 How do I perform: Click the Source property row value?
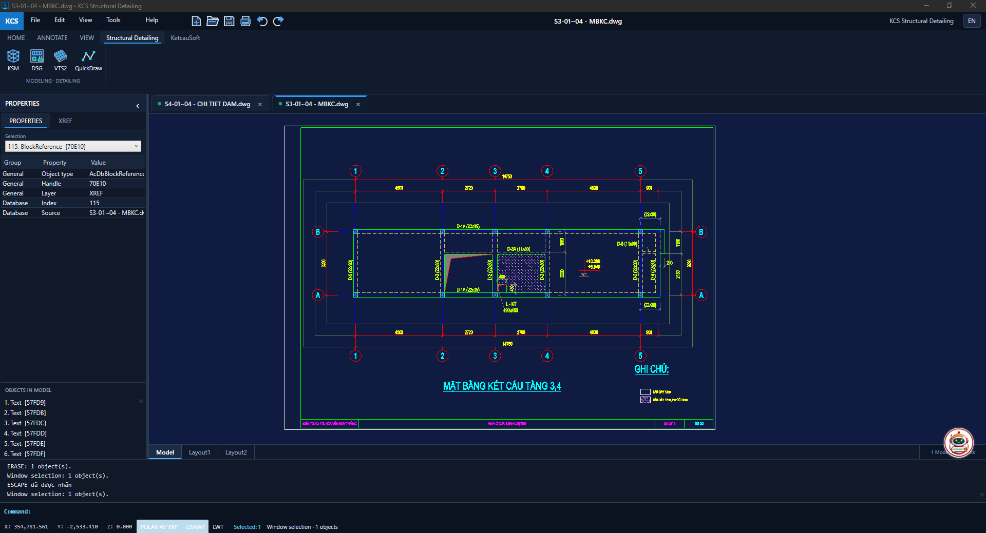pos(117,213)
